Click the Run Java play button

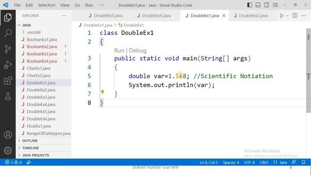(281, 16)
